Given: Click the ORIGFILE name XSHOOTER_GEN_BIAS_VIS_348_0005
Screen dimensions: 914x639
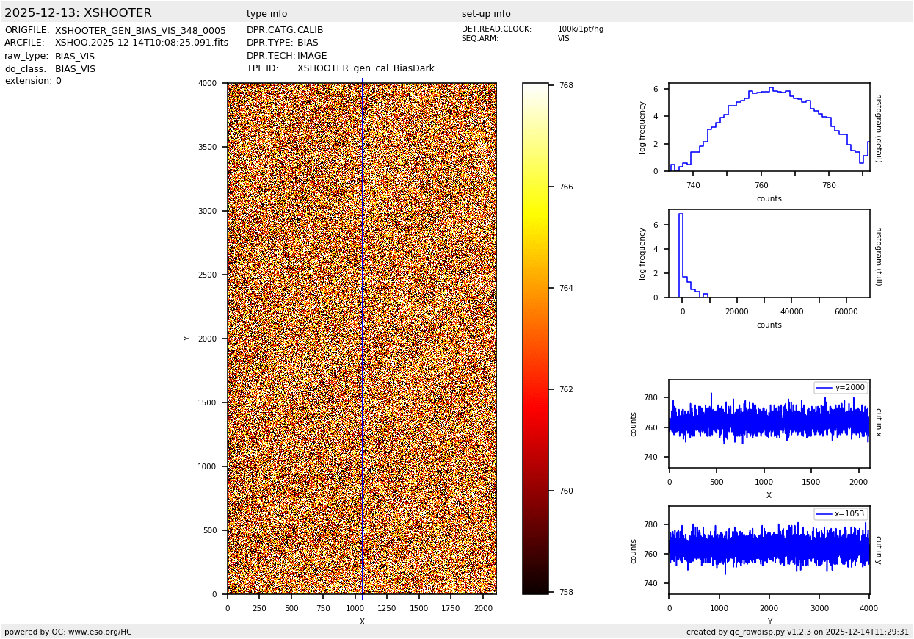Looking at the screenshot, I should pos(140,31).
